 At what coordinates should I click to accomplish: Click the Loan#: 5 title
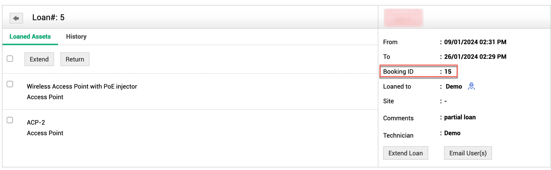pos(48,17)
